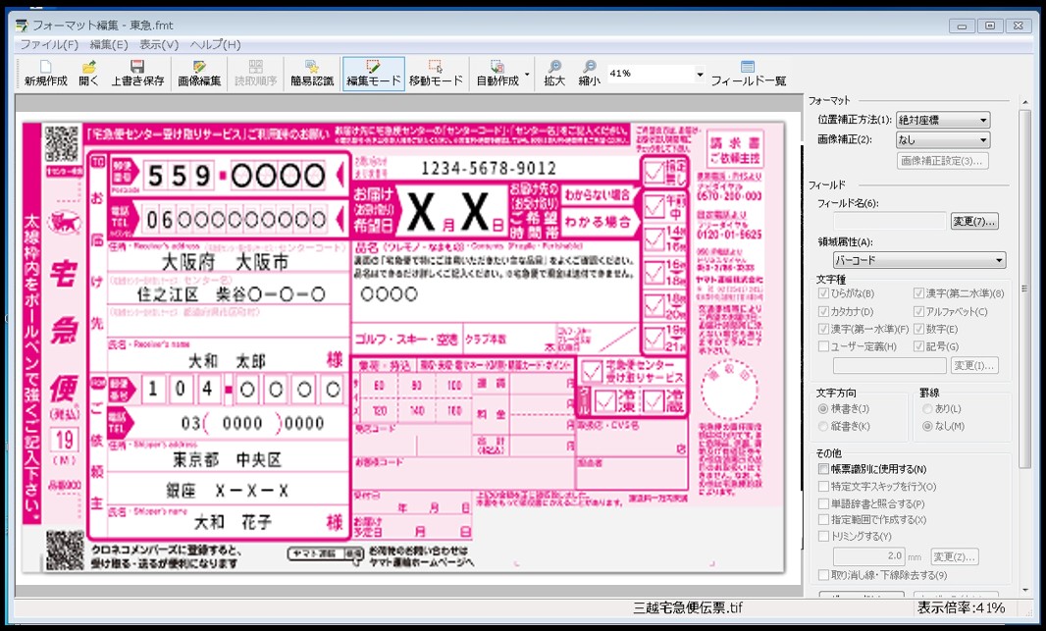1046x631 pixels.
Task: Minimize the フォーマット編集 window
Action: [x=962, y=26]
